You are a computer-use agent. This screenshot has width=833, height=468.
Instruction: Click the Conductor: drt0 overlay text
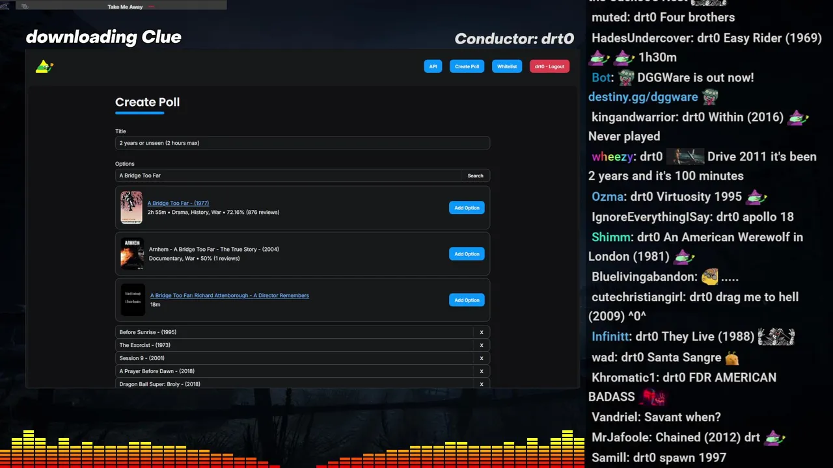click(x=514, y=39)
